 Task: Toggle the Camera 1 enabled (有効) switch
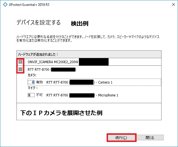pyautogui.click(x=31, y=82)
